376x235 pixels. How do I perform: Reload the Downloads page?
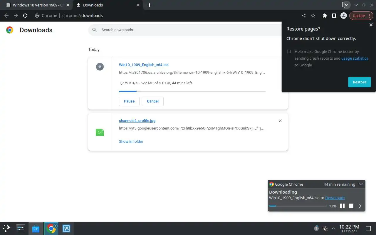coord(25,16)
